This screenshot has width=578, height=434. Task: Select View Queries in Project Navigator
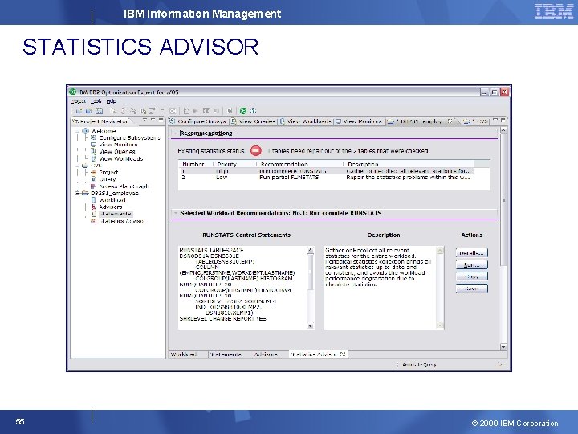tap(113, 151)
